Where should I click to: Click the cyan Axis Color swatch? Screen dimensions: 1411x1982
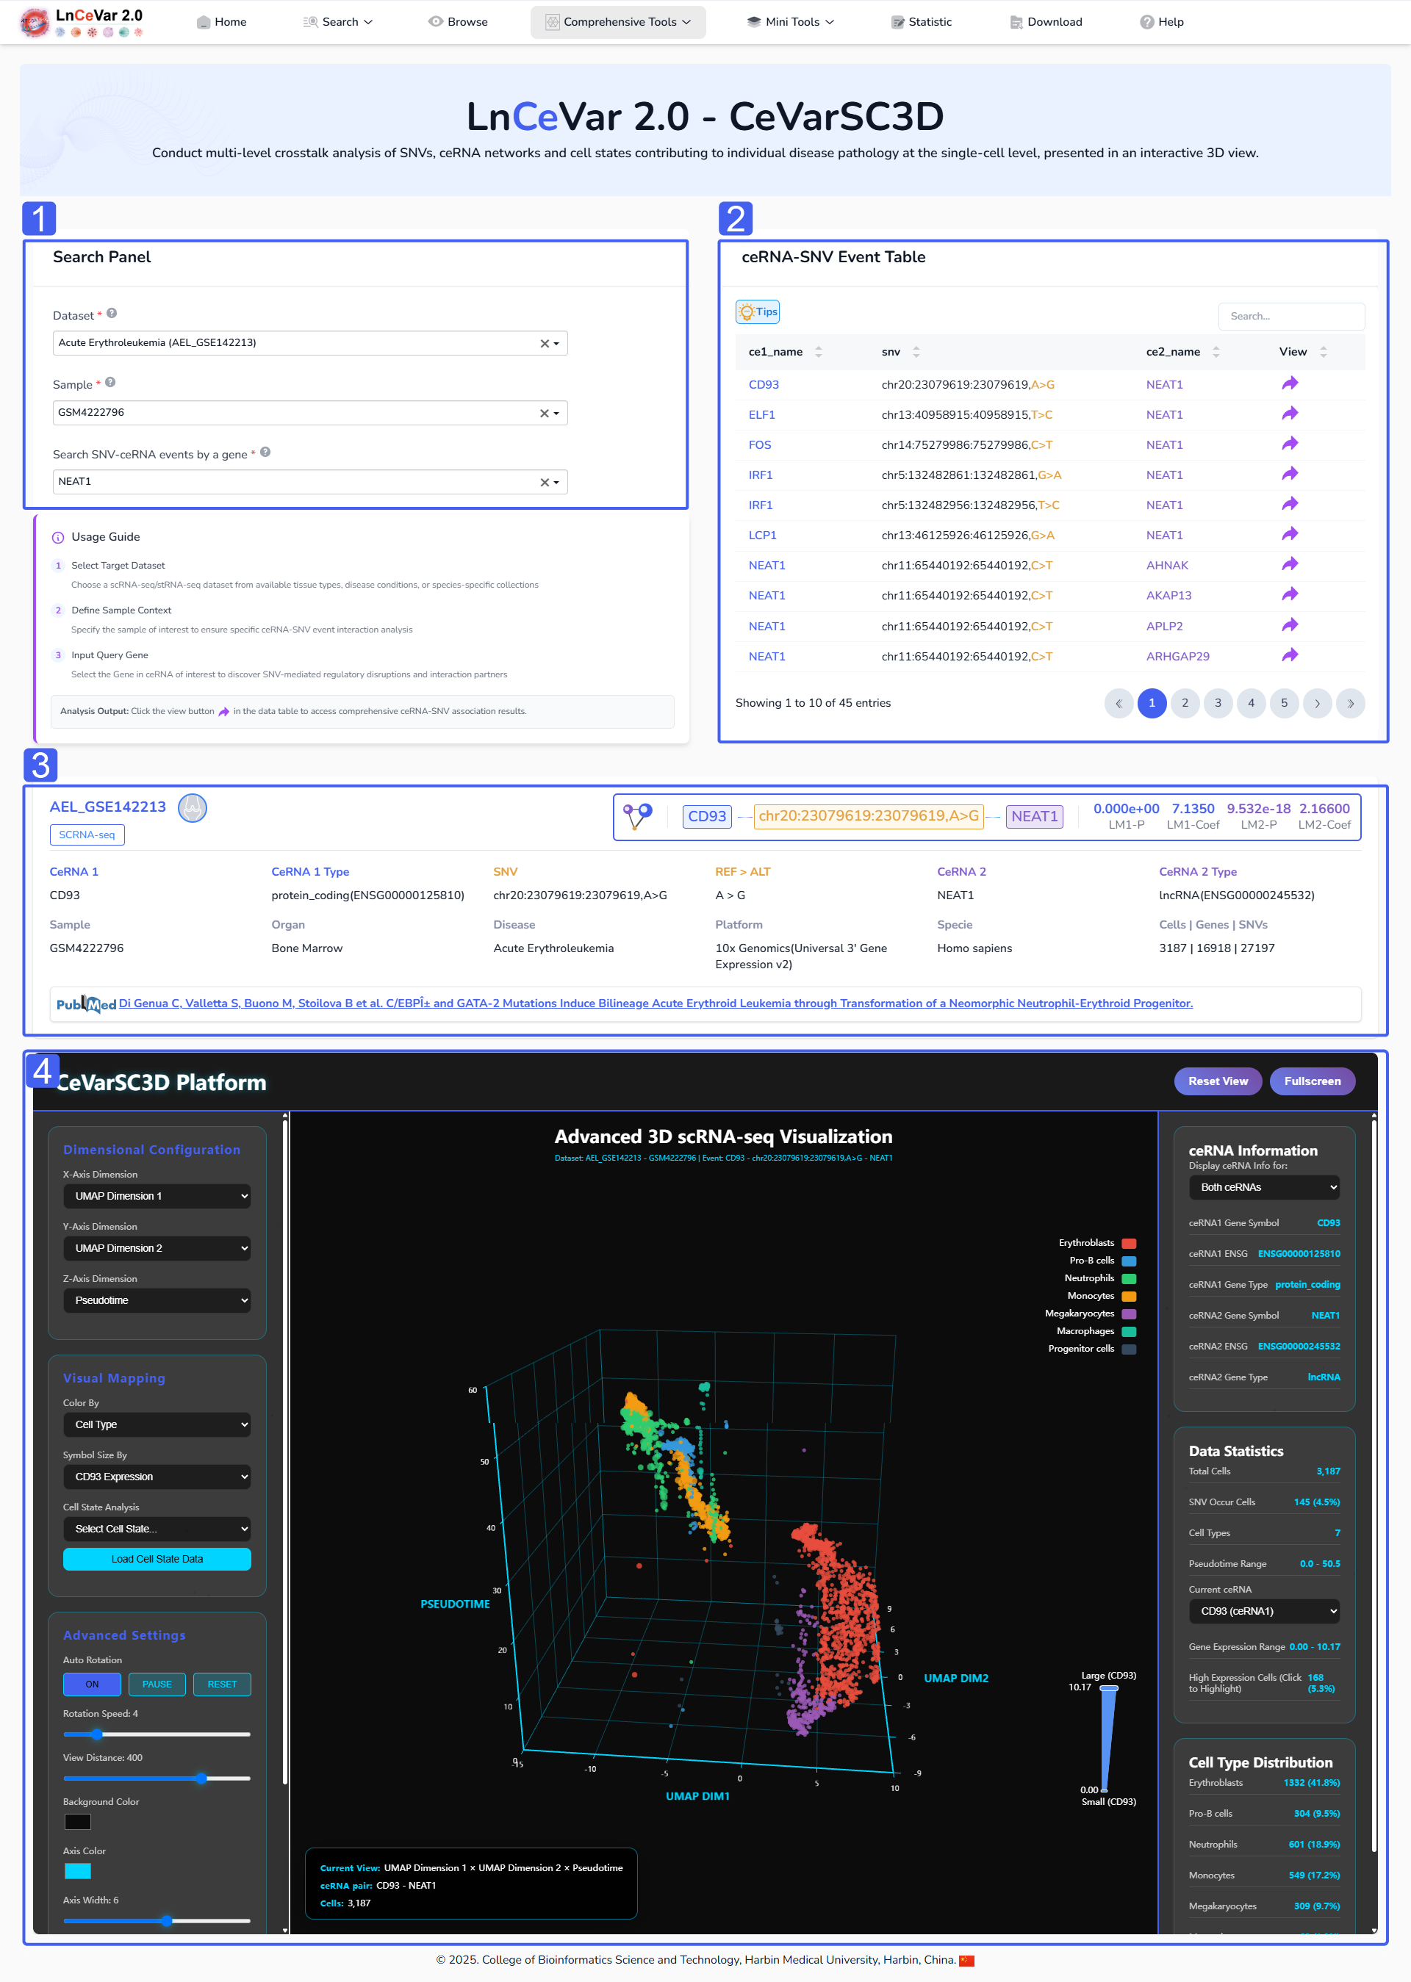click(x=77, y=1871)
